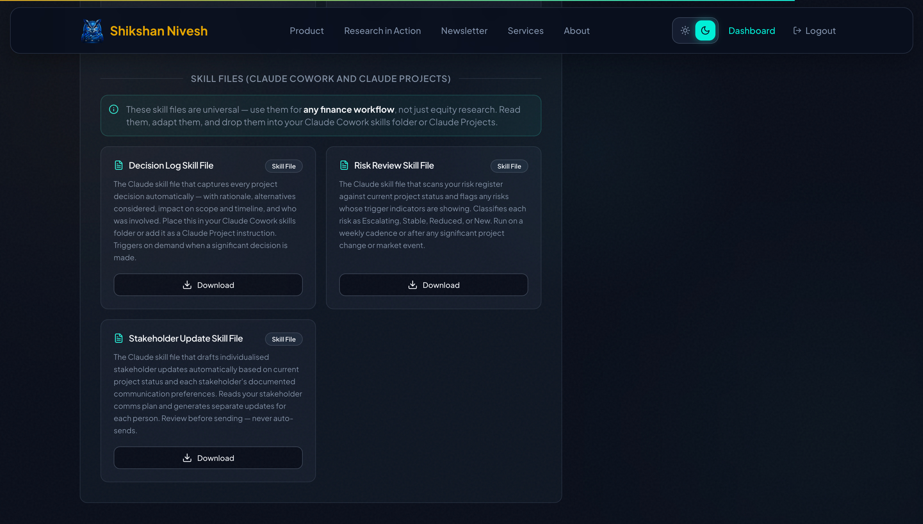Click download arrow icon for Decision Log
The image size is (923, 524).
(187, 285)
